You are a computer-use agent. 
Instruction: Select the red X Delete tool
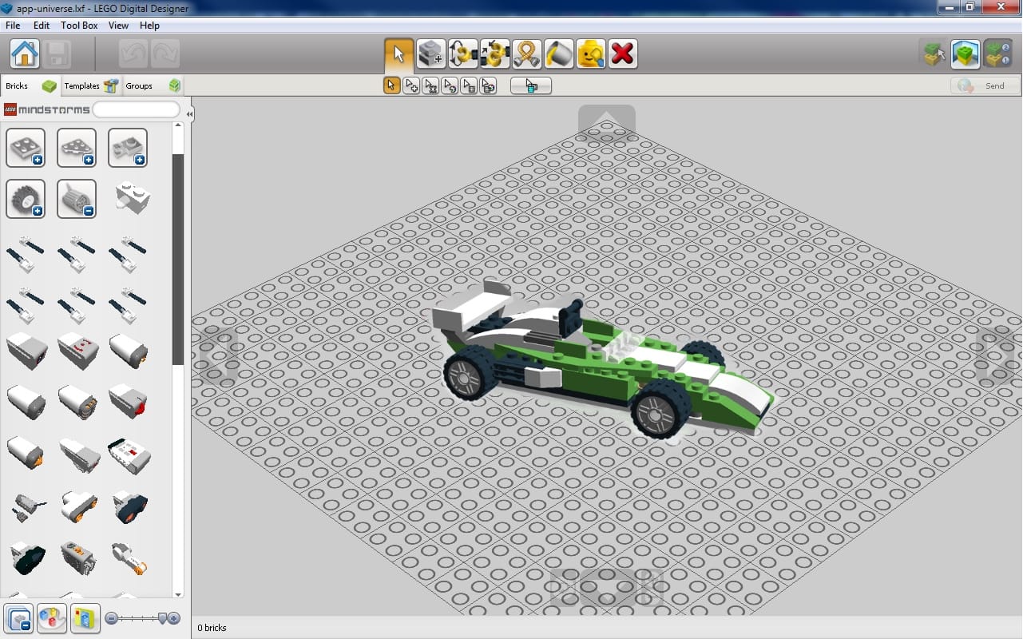tap(622, 54)
